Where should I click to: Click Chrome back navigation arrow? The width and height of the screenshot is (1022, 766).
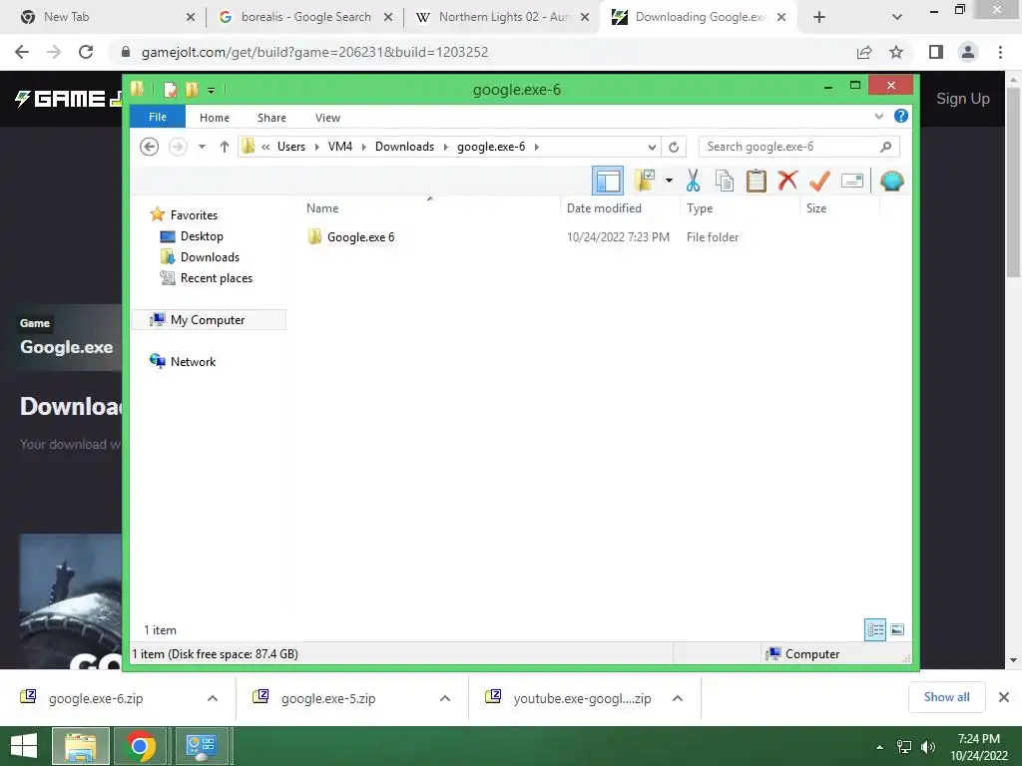22,52
